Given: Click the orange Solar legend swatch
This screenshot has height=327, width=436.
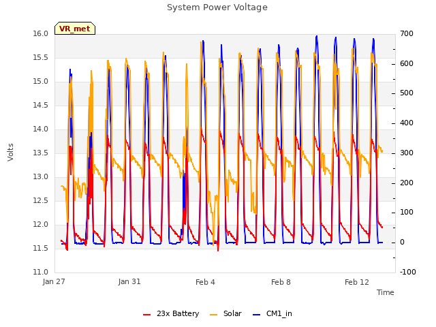Looking at the screenshot, I should click(213, 315).
